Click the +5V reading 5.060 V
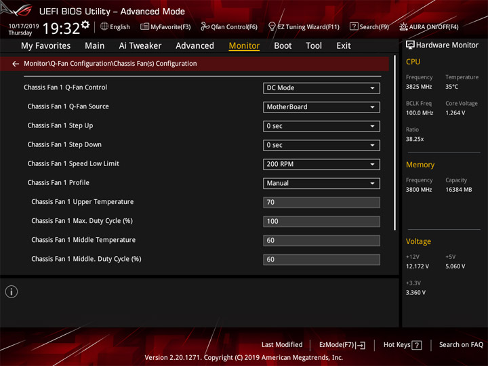The image size is (488, 366). click(x=455, y=266)
